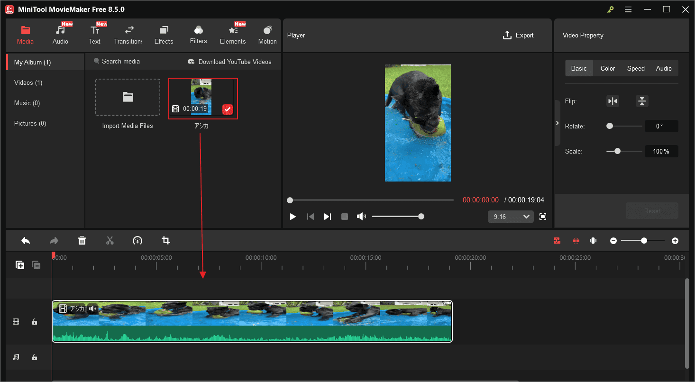This screenshot has height=382, width=695.
Task: Lock the music track
Action: pos(34,357)
